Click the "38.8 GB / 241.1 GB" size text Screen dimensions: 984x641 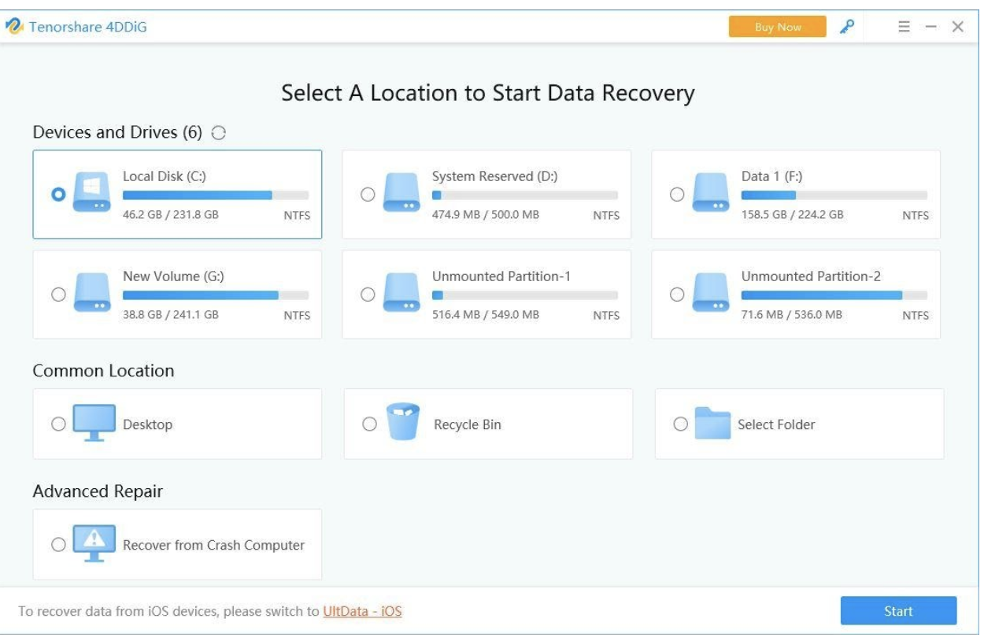pyautogui.click(x=171, y=315)
